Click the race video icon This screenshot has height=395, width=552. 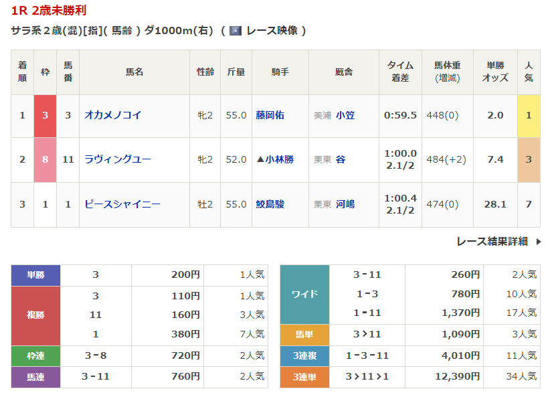tap(235, 31)
